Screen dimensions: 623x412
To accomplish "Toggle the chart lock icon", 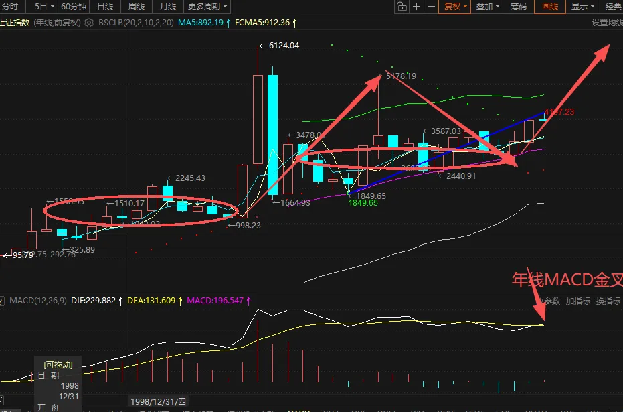I will pyautogui.click(x=402, y=7).
